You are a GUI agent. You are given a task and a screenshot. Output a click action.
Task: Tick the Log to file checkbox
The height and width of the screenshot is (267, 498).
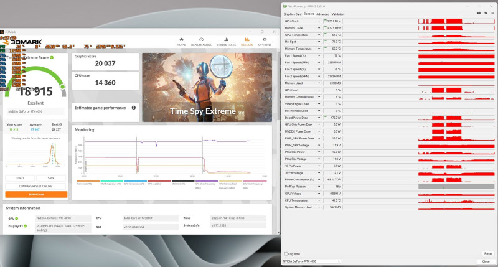pos(286,254)
